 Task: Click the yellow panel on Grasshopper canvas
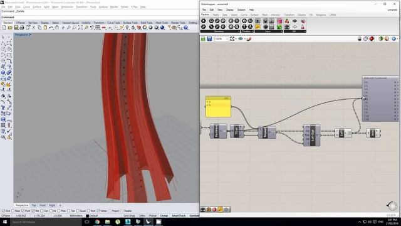click(218, 107)
